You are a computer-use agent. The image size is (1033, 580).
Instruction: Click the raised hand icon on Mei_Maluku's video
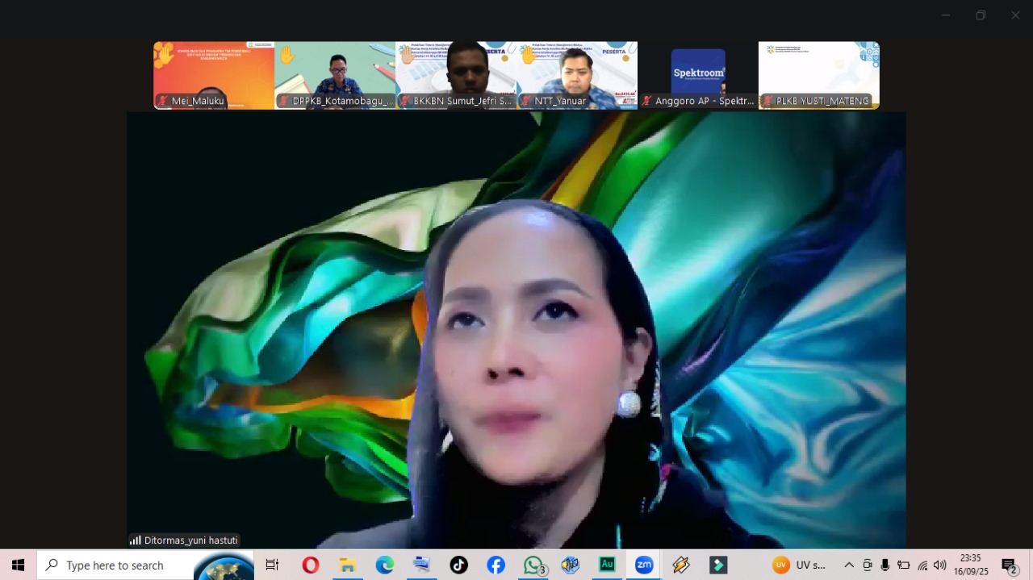pos(165,54)
